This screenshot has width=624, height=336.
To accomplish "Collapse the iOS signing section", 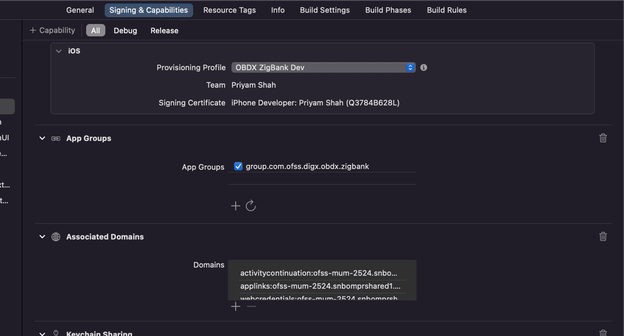I will click(x=59, y=51).
